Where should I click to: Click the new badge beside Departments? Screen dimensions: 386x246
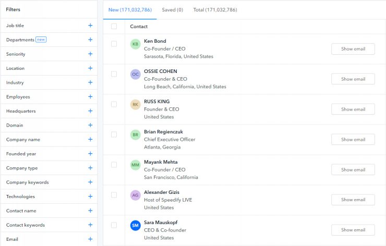(41, 40)
